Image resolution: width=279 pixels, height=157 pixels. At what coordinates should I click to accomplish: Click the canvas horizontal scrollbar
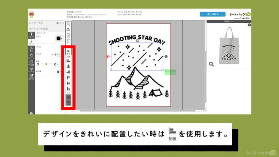tap(137, 111)
